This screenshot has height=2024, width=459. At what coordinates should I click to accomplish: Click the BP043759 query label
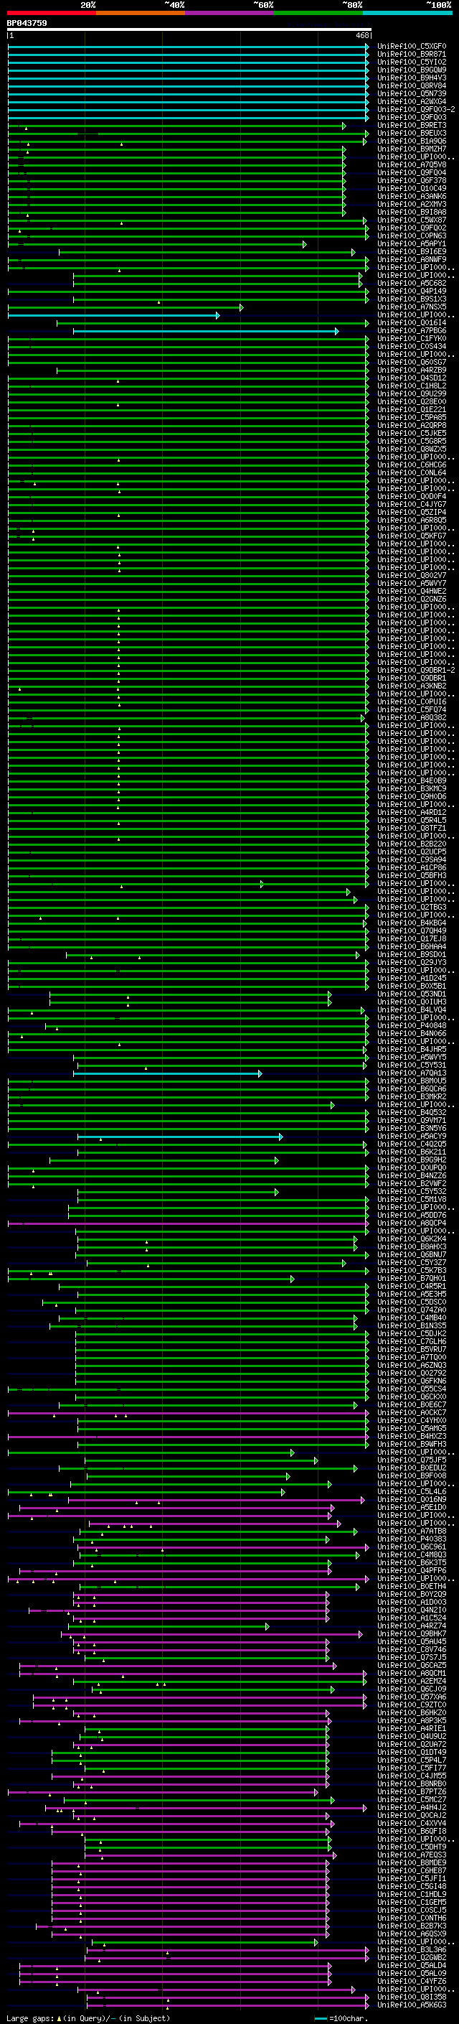27,23
